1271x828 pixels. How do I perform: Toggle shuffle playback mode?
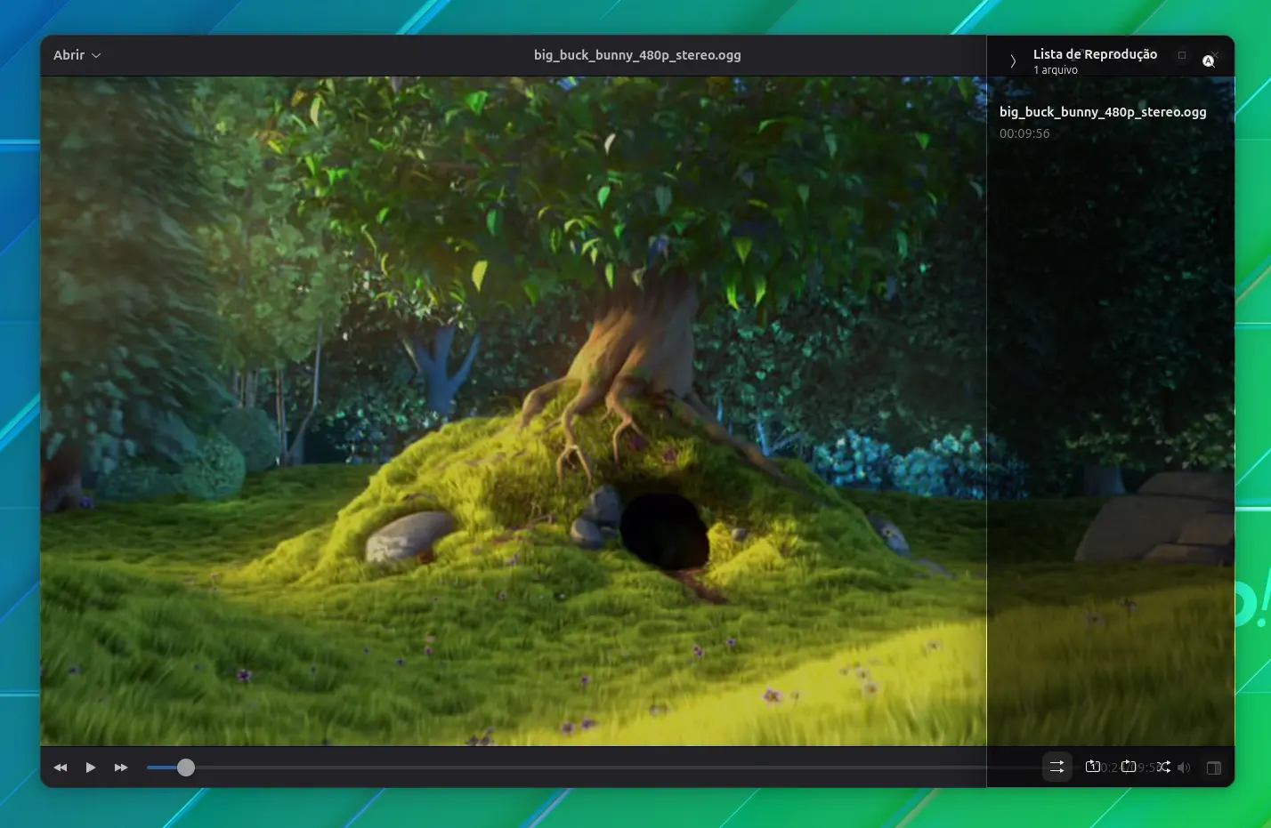tap(1163, 767)
